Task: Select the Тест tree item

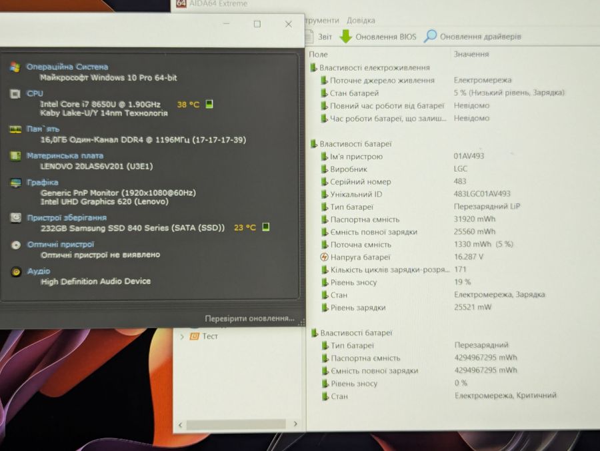Action: 210,336
